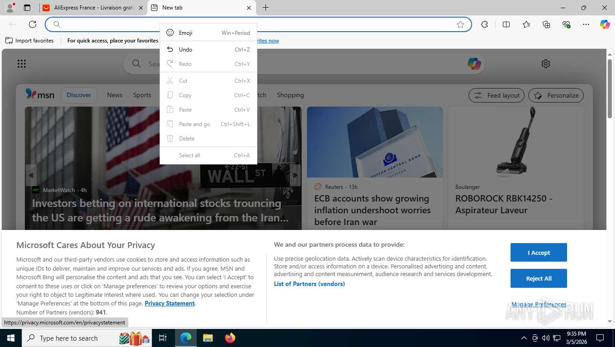Click Reject All cookies button
The height and width of the screenshot is (347, 615).
tap(539, 278)
